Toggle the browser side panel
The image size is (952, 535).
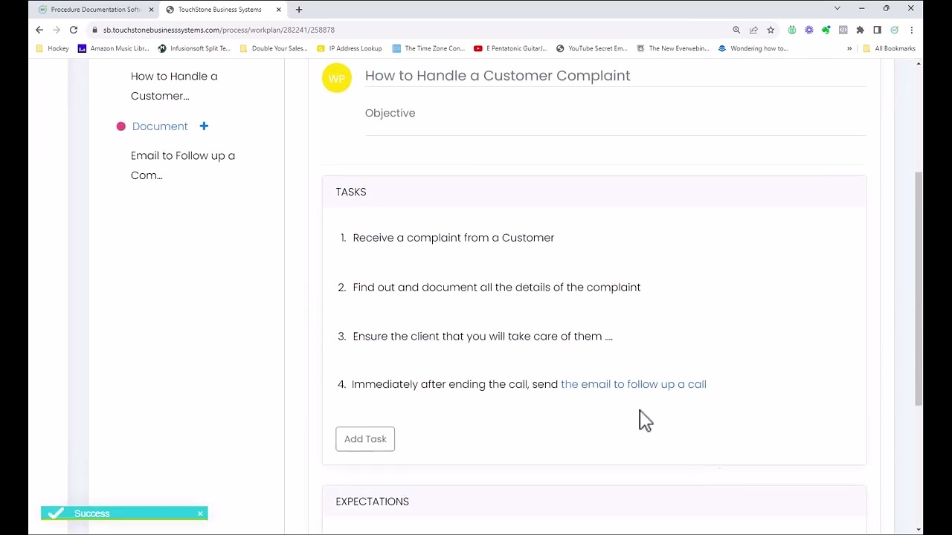[x=878, y=30]
